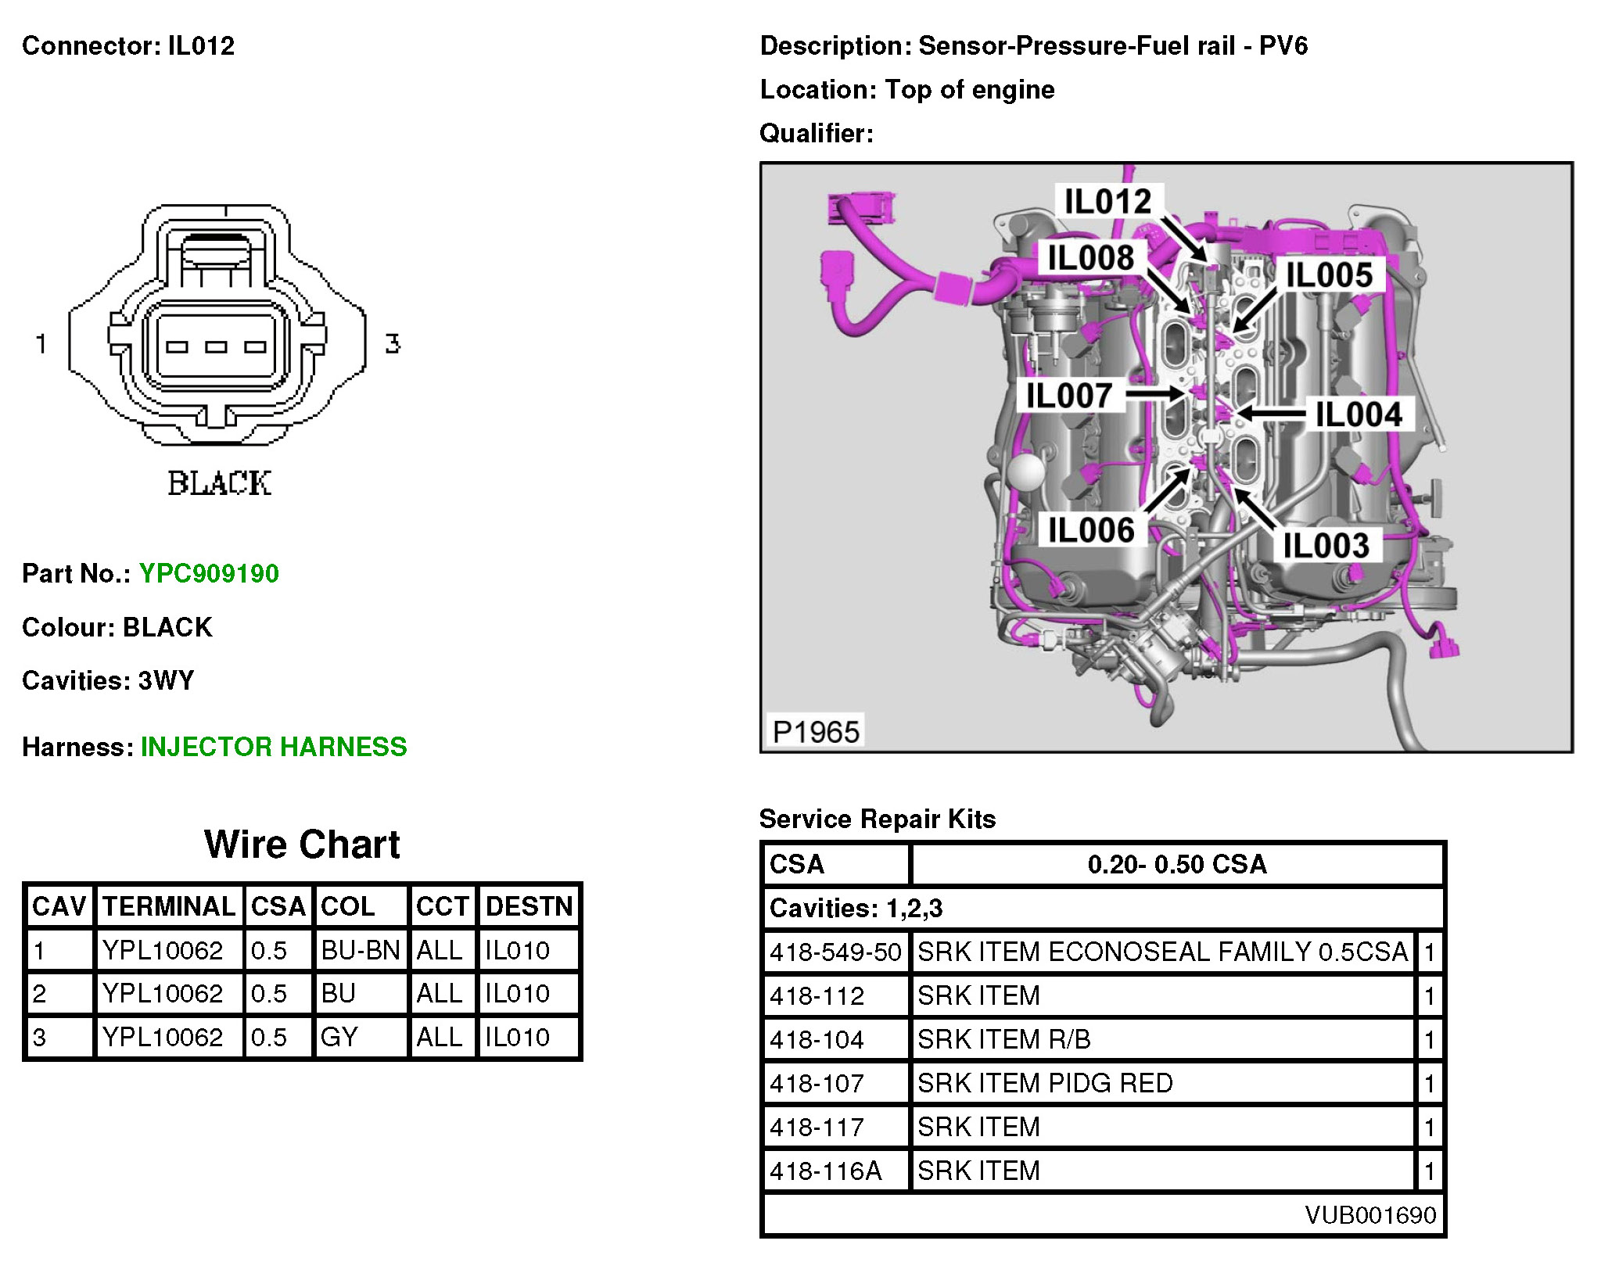Open the INJECTOR HARNESS link

point(273,747)
